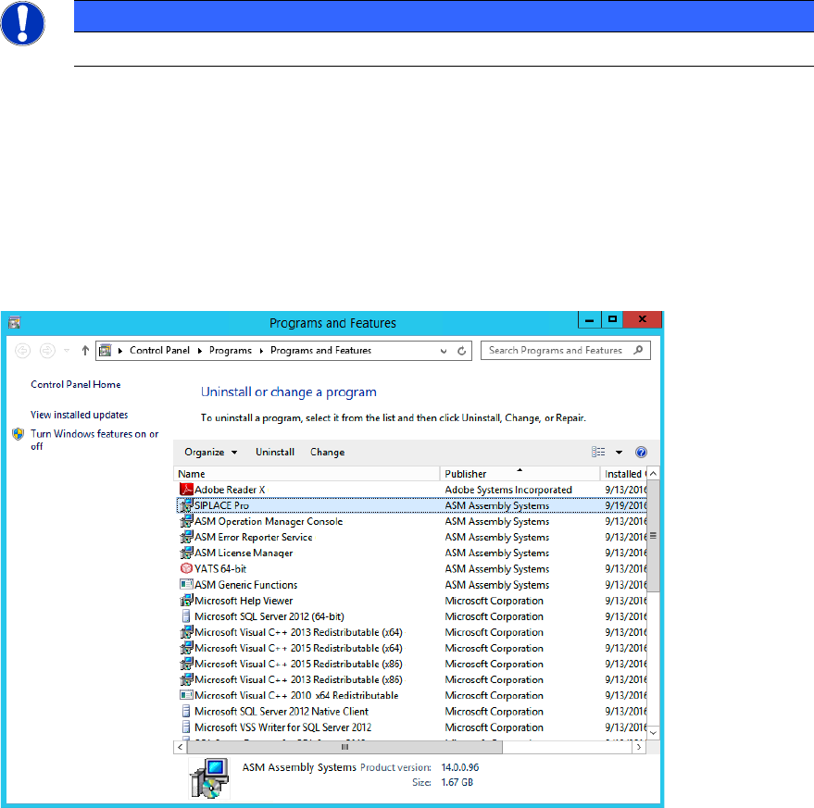Expand the view options dropdown arrow
Viewport: 814px width, 808px height.
pos(619,452)
